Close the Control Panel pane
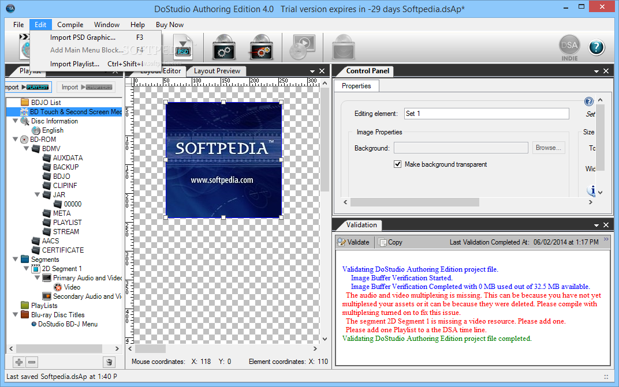 coord(606,71)
